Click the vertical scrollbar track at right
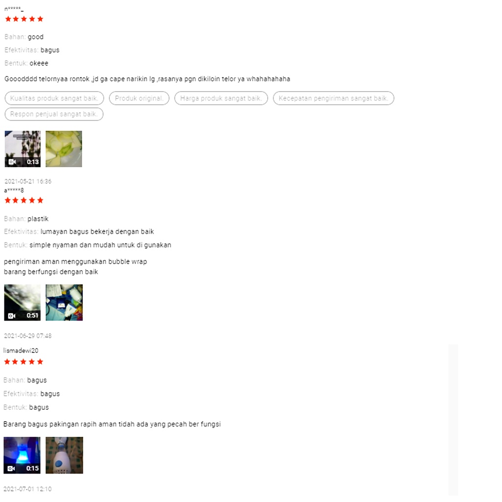 [x=453, y=420]
